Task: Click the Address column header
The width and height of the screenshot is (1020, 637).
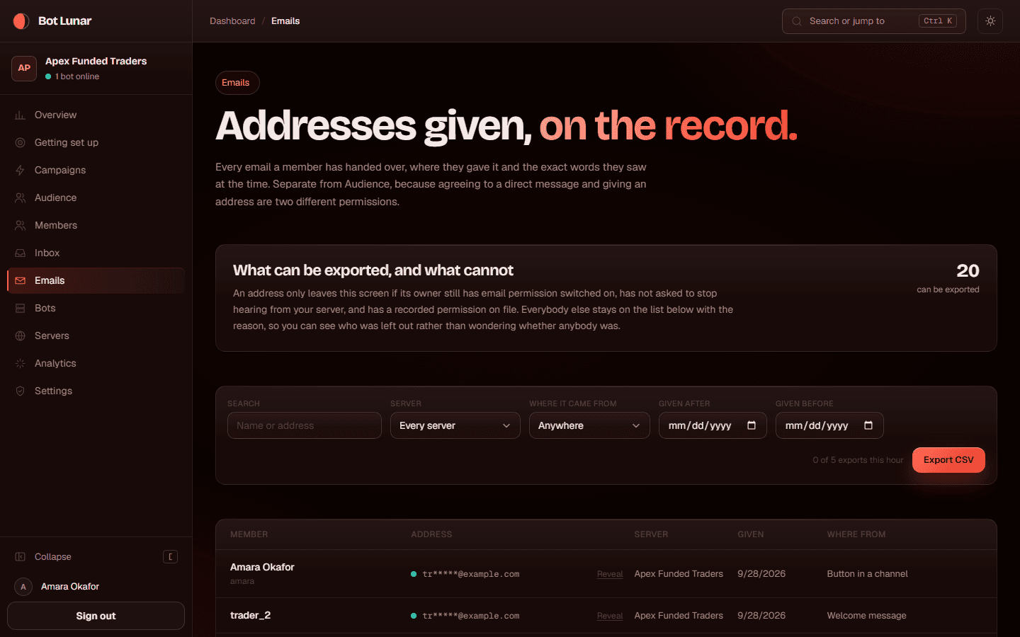Action: pos(431,534)
